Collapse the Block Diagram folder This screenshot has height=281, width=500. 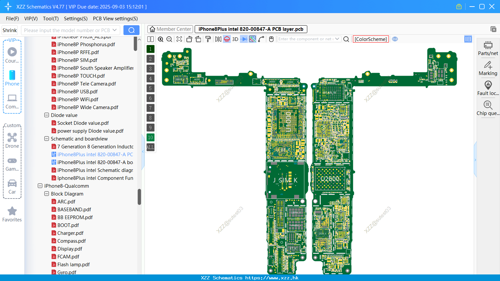[47, 194]
